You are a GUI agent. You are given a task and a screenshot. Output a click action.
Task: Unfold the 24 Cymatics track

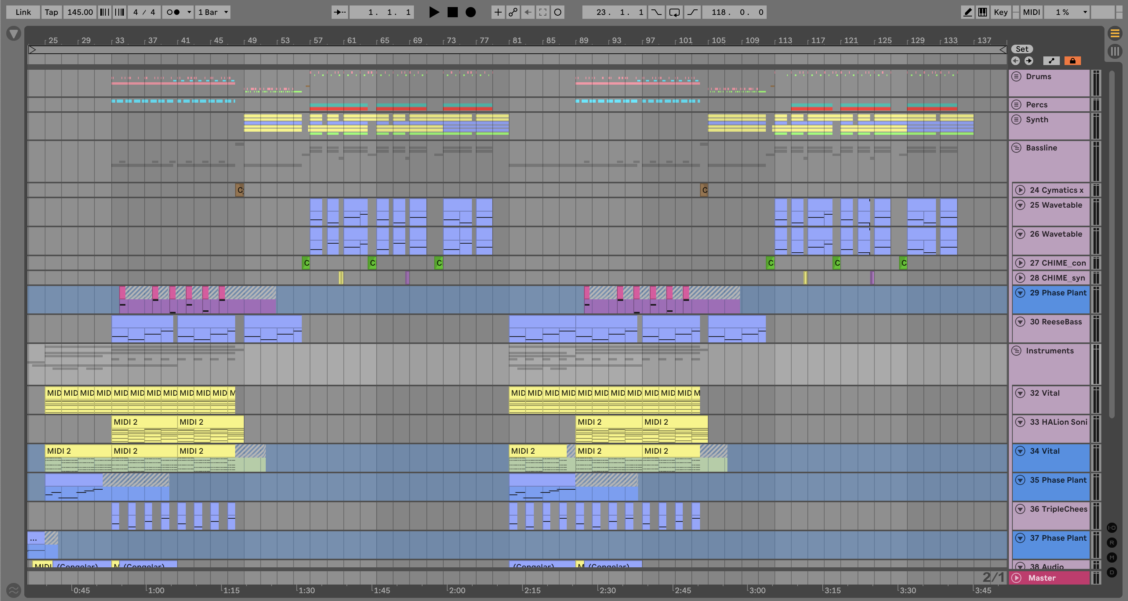tap(1020, 190)
